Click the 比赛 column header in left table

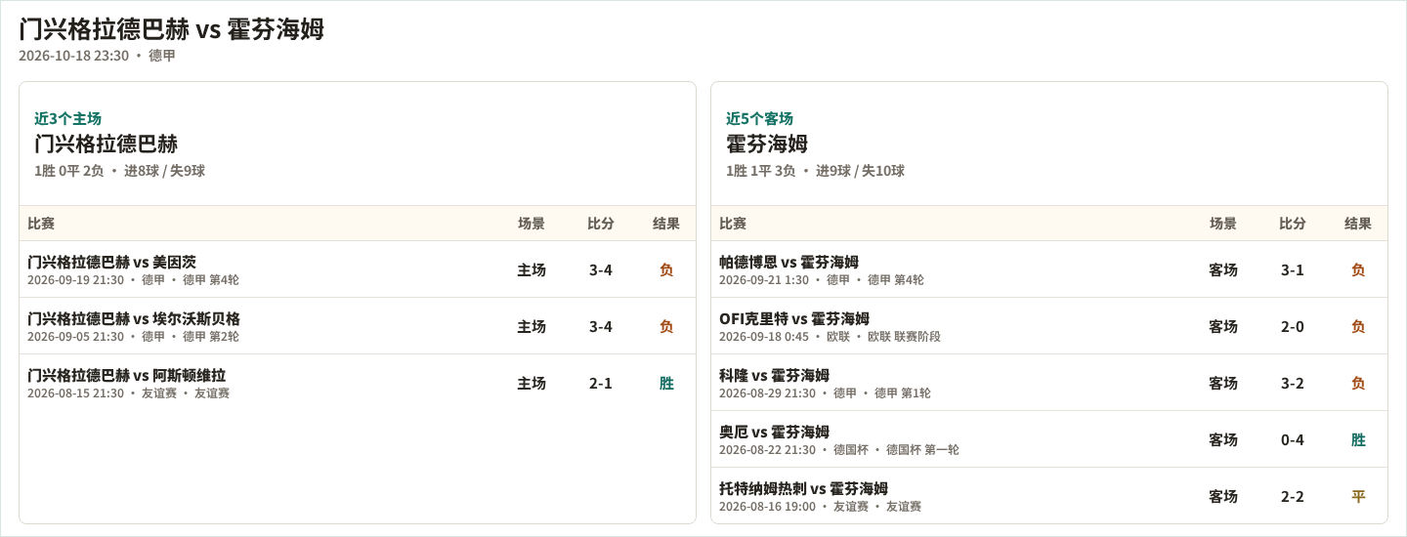pos(41,224)
